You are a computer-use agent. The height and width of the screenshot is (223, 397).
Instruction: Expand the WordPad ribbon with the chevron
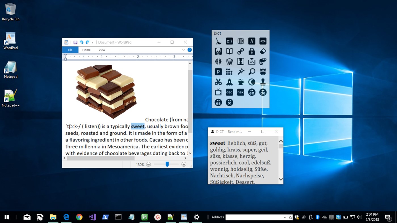click(x=184, y=50)
